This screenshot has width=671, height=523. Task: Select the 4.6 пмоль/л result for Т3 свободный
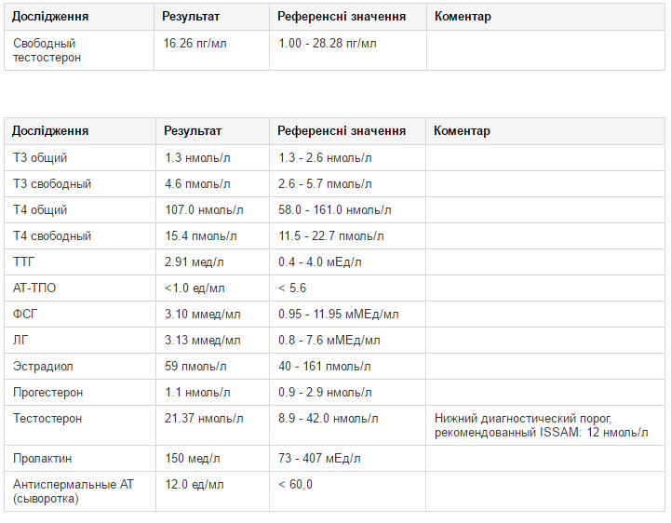[x=198, y=184]
